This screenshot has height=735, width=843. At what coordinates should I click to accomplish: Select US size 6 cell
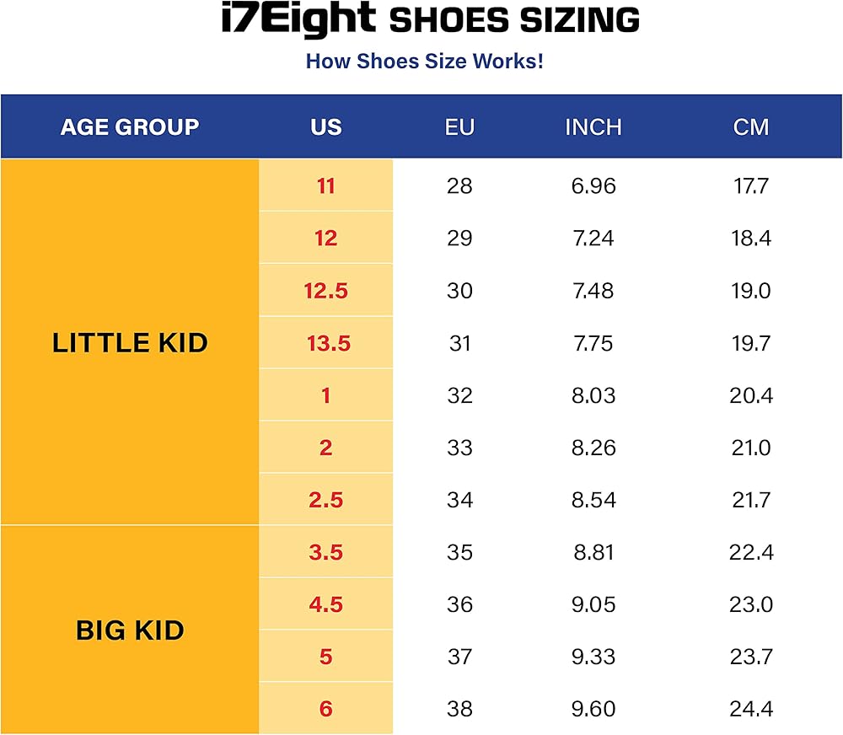coord(326,709)
